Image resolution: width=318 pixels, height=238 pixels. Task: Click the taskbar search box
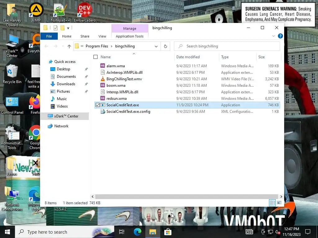point(64,232)
